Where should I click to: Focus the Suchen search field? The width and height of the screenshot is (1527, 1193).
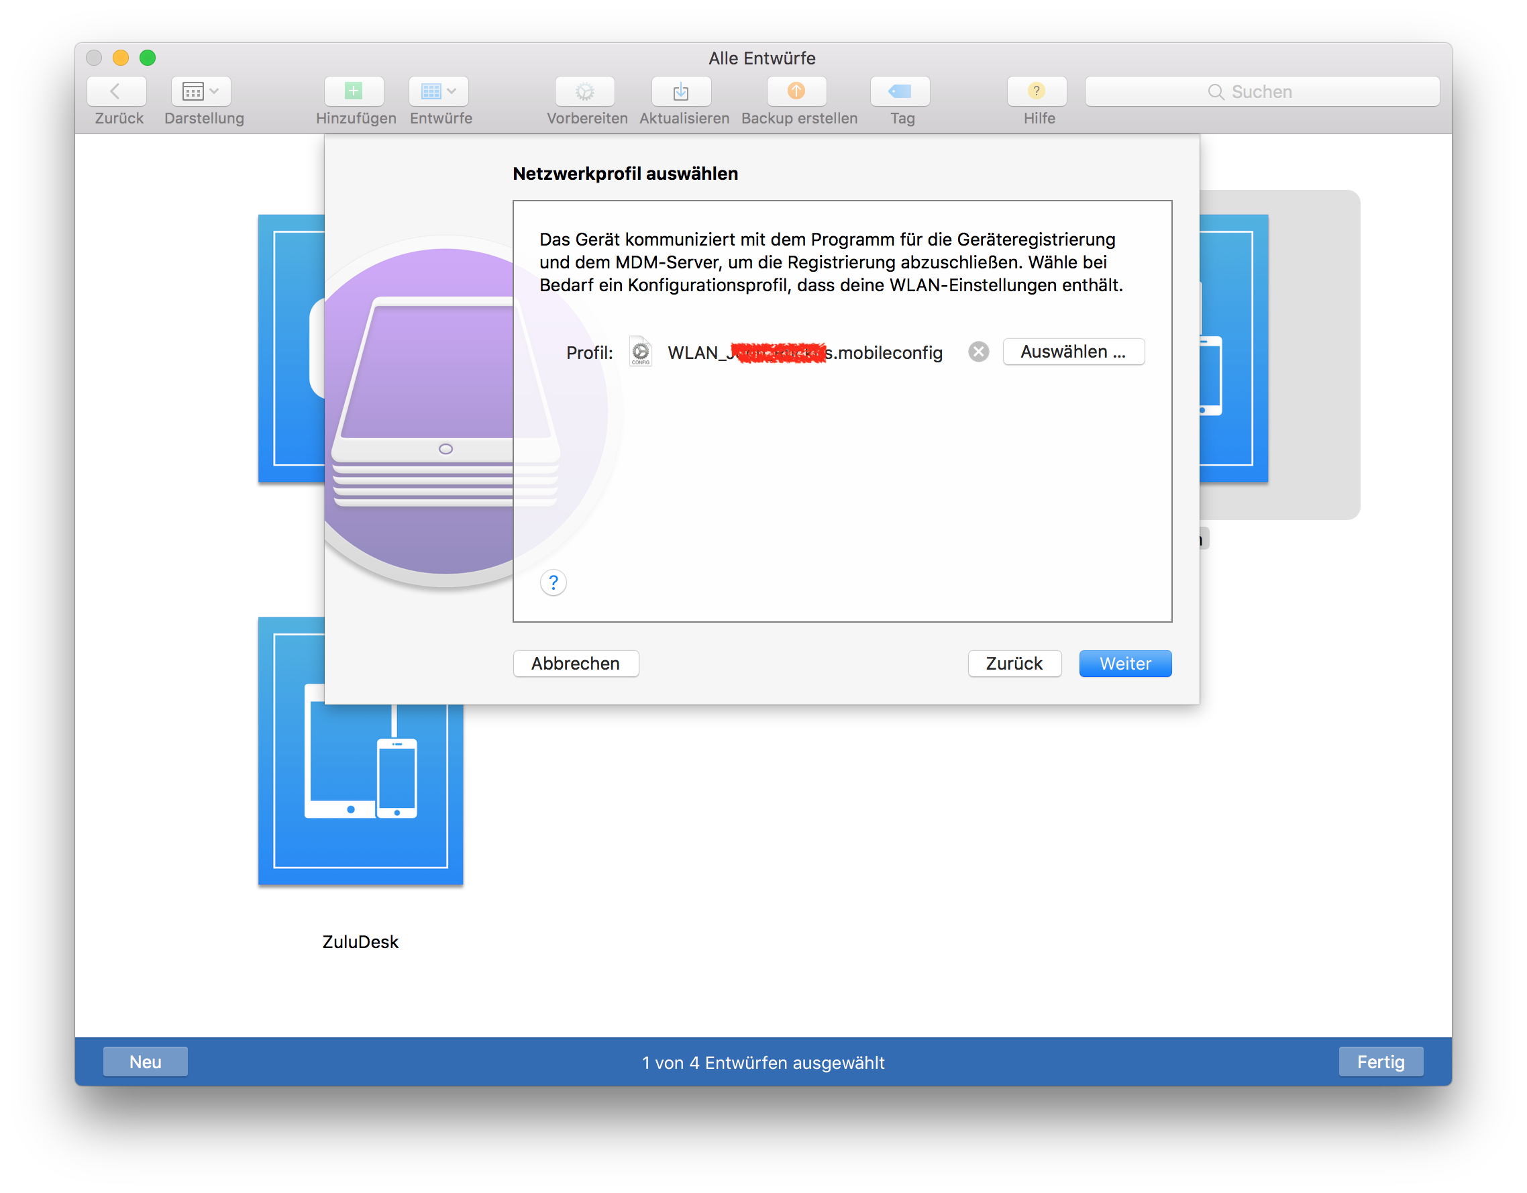point(1262,92)
